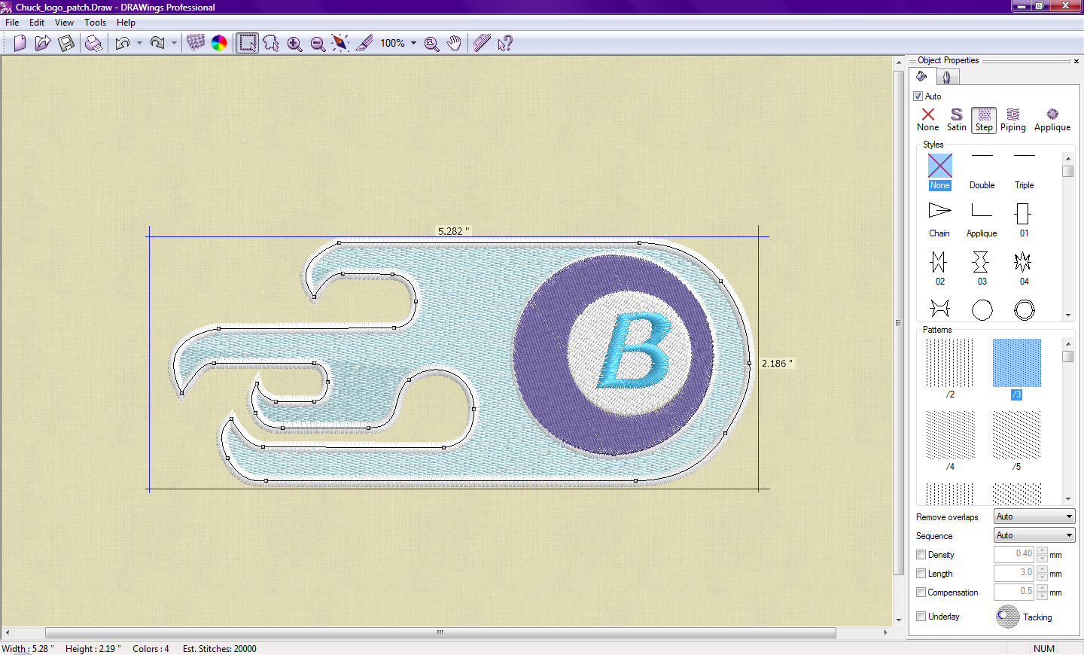This screenshot has height=655, width=1084.
Task: Click the Styles list scroll-down arrow
Action: (x=1068, y=315)
